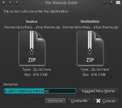Toggle the round on-all-desktops title bar button
Viewport: 122px width, 108px height.
pos(105,3)
